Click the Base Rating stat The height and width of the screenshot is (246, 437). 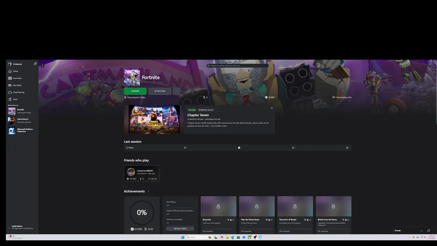180,203
